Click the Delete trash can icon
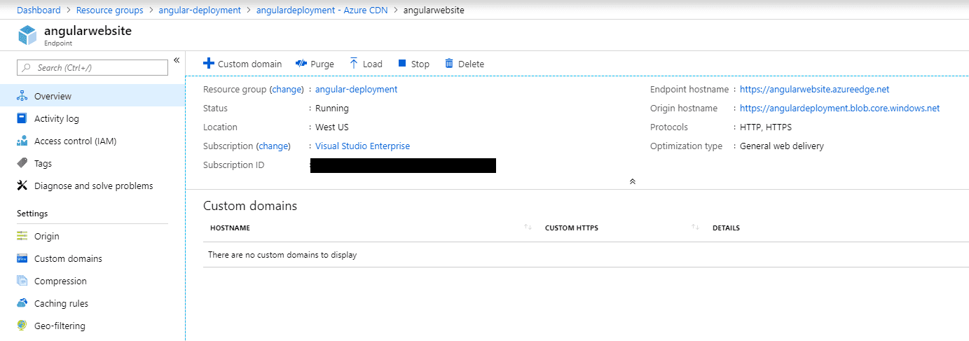The width and height of the screenshot is (969, 341). [x=449, y=64]
